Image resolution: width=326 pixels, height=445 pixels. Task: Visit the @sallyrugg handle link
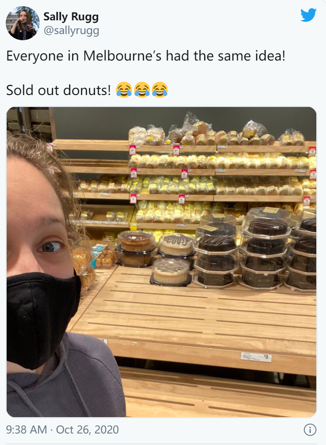point(71,30)
